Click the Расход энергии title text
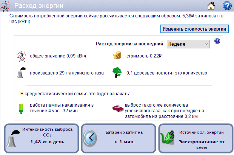The height and width of the screenshot is (155, 234). coord(39,6)
